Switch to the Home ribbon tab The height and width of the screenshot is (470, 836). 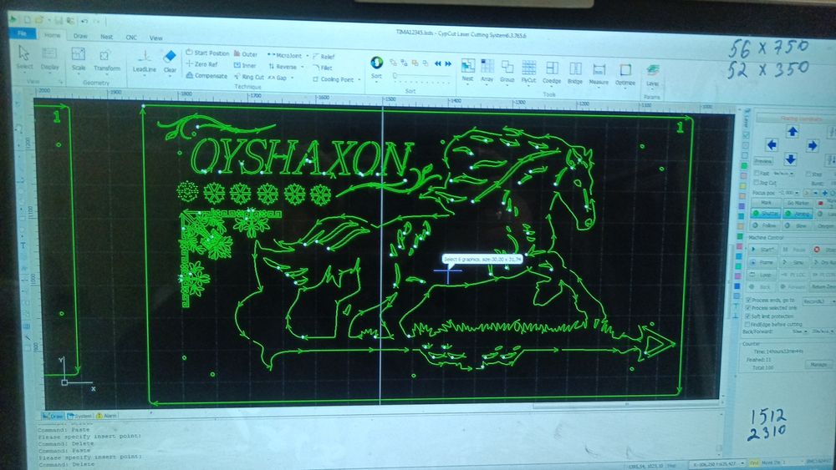[52, 35]
